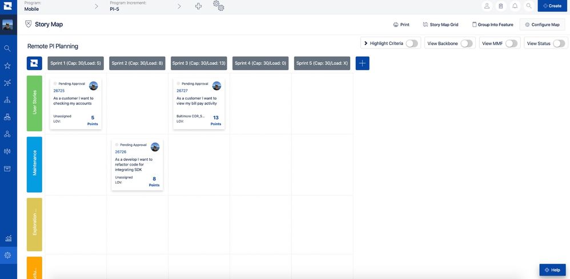The height and width of the screenshot is (279, 570).
Task: Open the archive box icon in sidebar
Action: [7, 168]
